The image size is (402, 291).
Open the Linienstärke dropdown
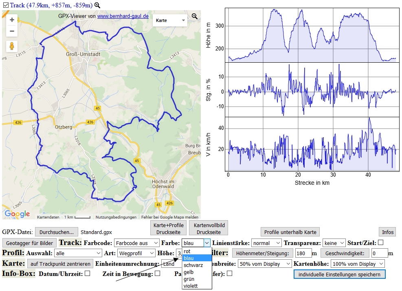266,243
